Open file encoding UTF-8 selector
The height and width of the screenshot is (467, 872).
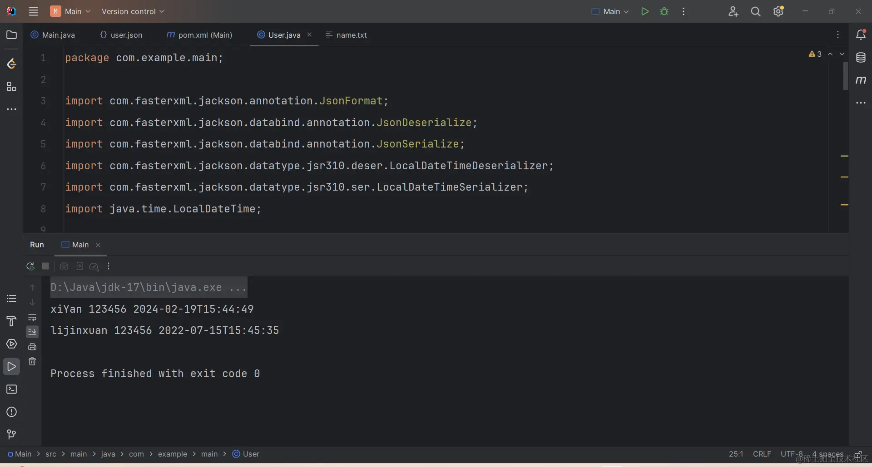point(792,454)
